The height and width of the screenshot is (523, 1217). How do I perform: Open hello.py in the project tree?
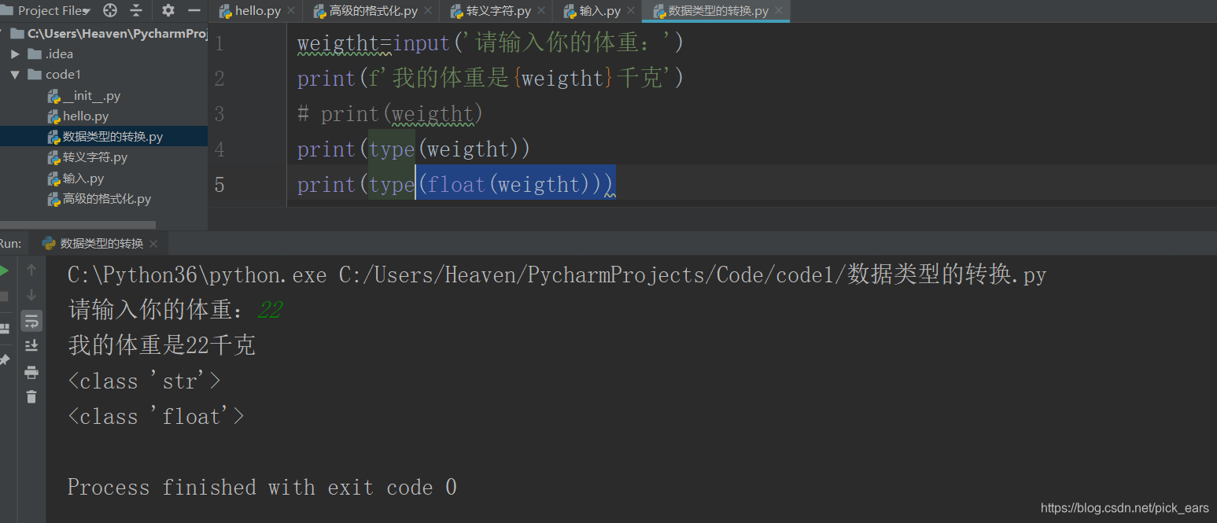tap(86, 116)
